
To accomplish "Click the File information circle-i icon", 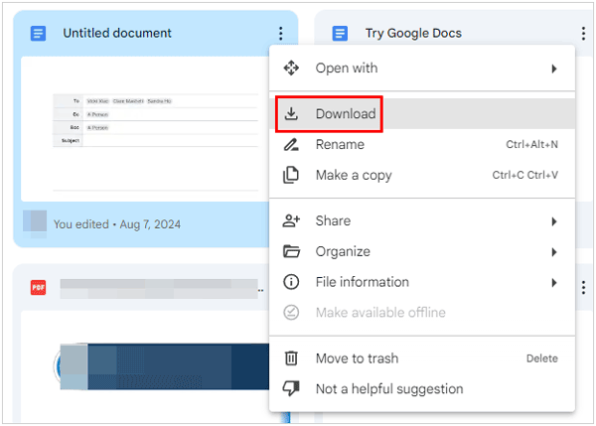I will pos(291,282).
